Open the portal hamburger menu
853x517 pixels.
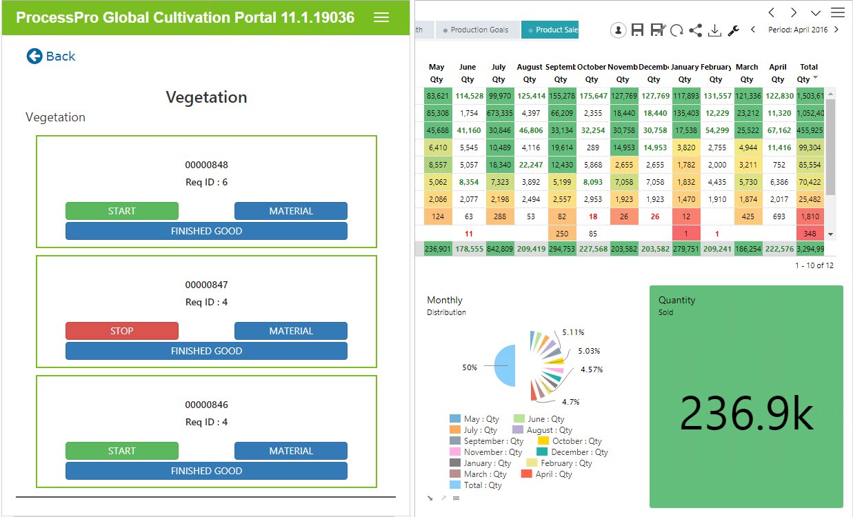pyautogui.click(x=381, y=18)
